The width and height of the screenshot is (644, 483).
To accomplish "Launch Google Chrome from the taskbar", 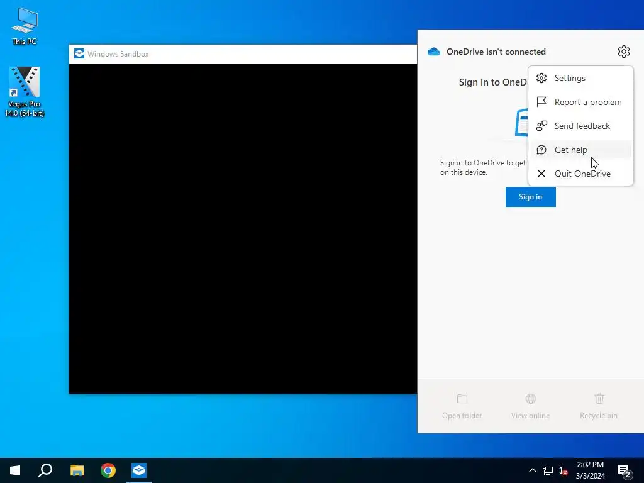I will pos(108,470).
